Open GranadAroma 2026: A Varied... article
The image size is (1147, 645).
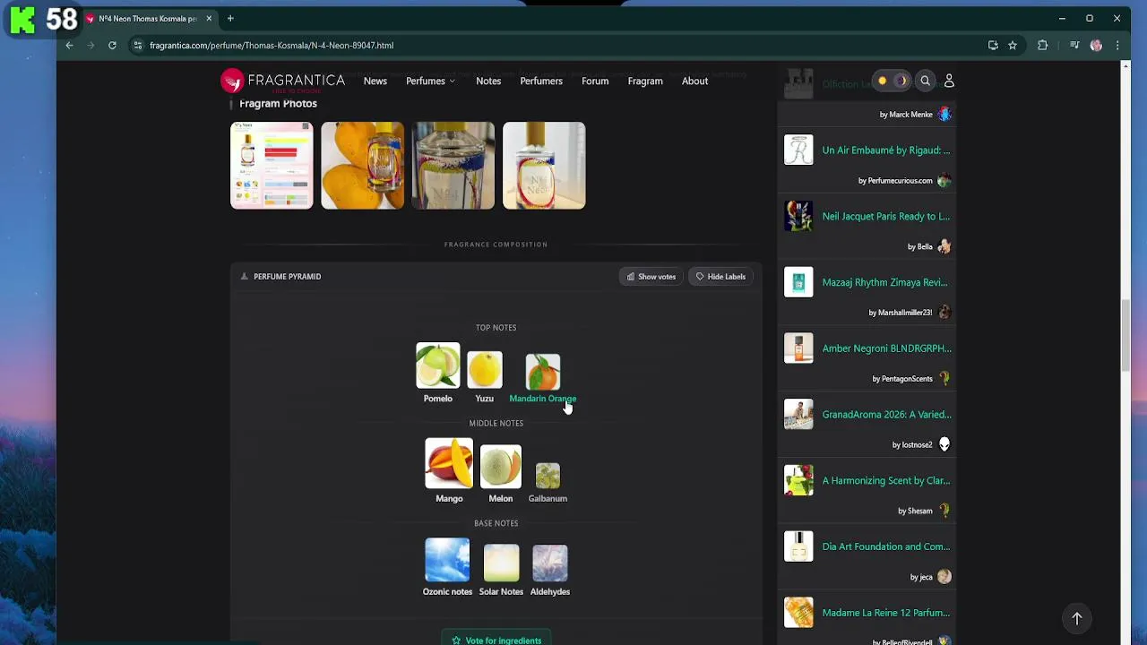[887, 415]
